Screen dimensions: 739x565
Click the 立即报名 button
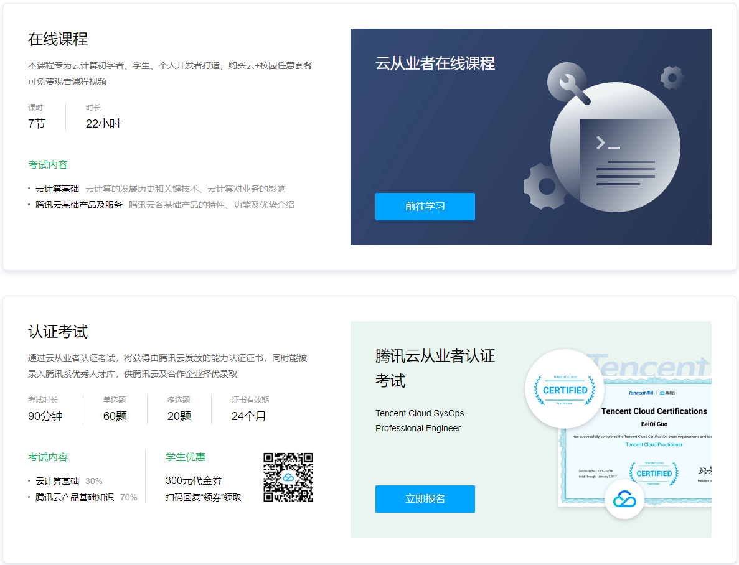tap(425, 498)
